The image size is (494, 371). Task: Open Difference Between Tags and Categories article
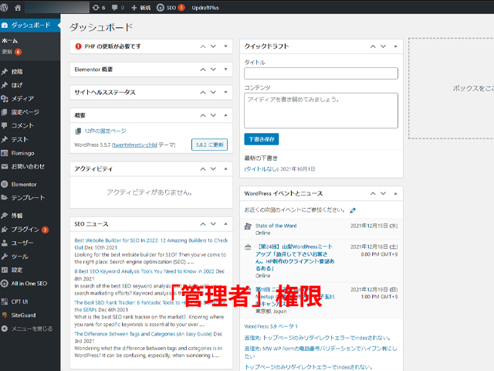click(x=144, y=334)
